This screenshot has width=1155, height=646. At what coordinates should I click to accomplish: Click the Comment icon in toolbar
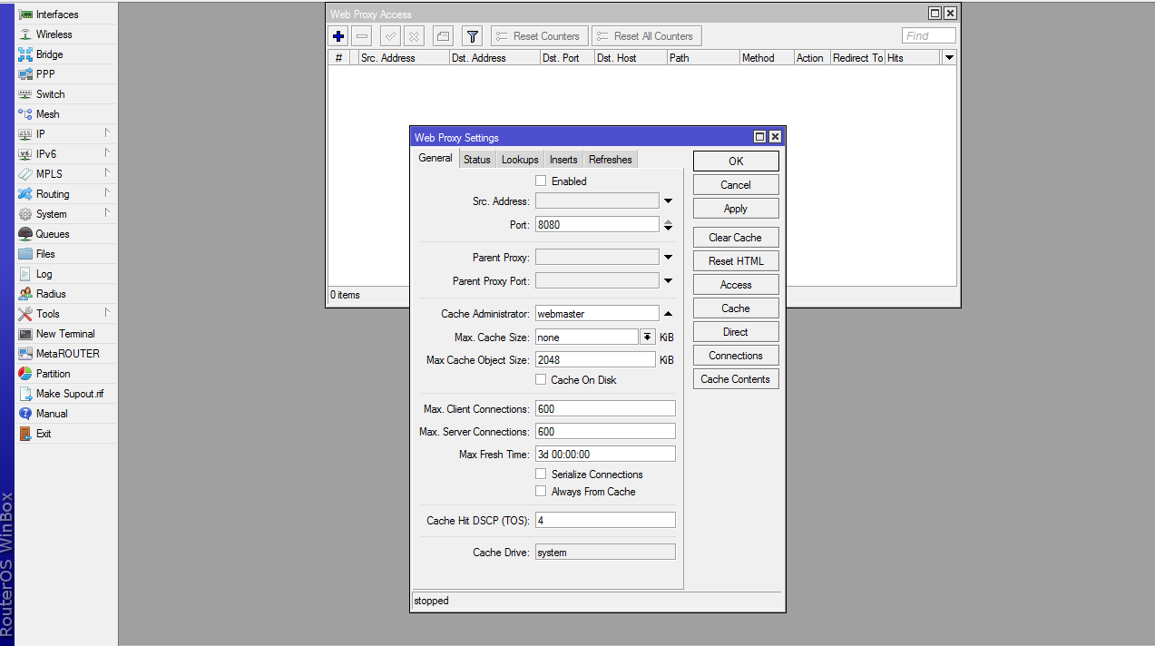(442, 36)
